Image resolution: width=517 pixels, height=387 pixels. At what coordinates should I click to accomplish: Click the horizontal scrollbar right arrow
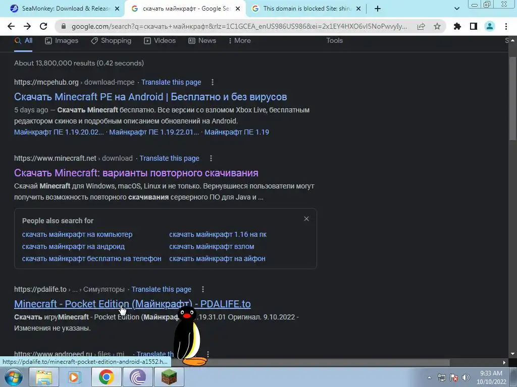coord(504,362)
